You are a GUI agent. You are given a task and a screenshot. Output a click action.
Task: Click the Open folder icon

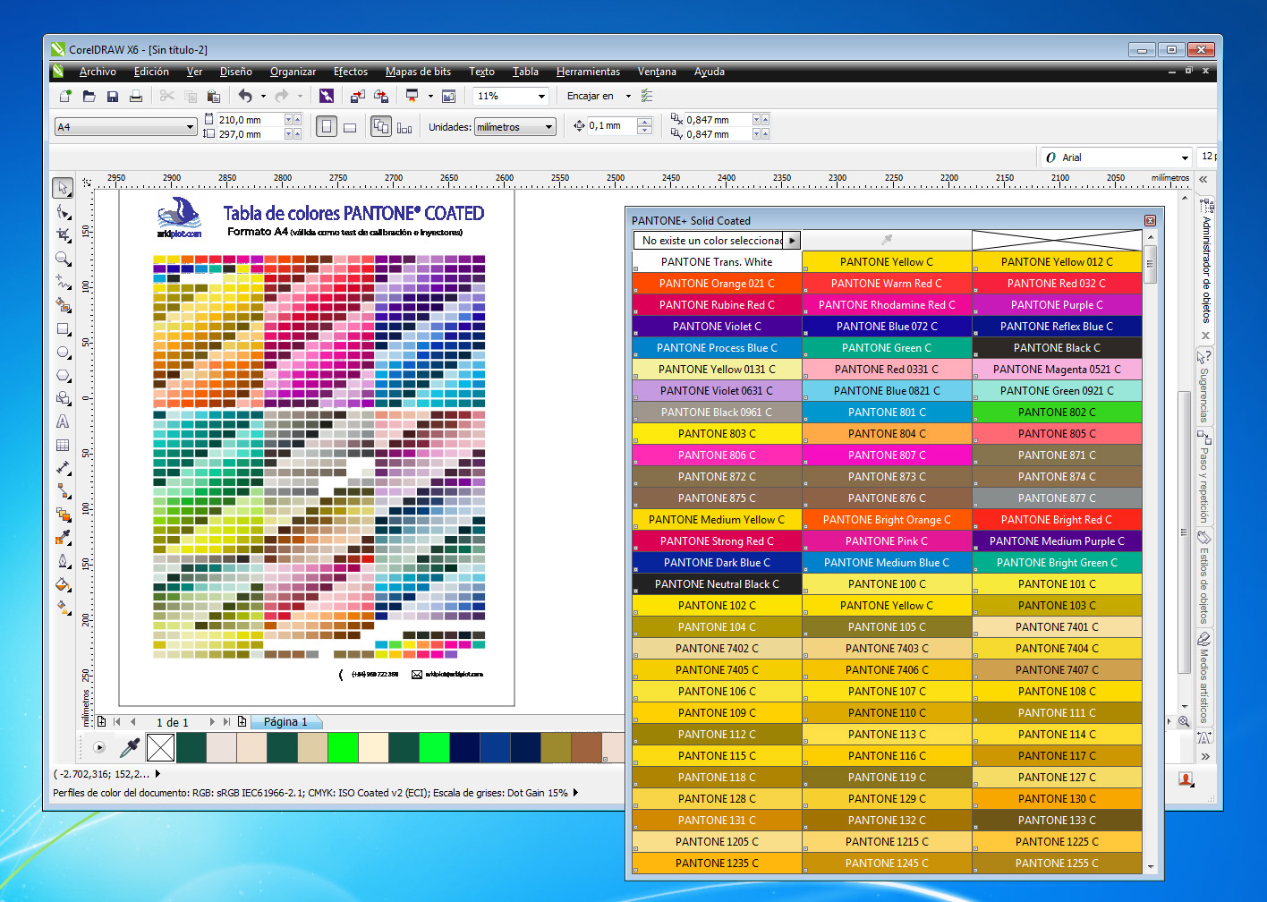tap(89, 96)
